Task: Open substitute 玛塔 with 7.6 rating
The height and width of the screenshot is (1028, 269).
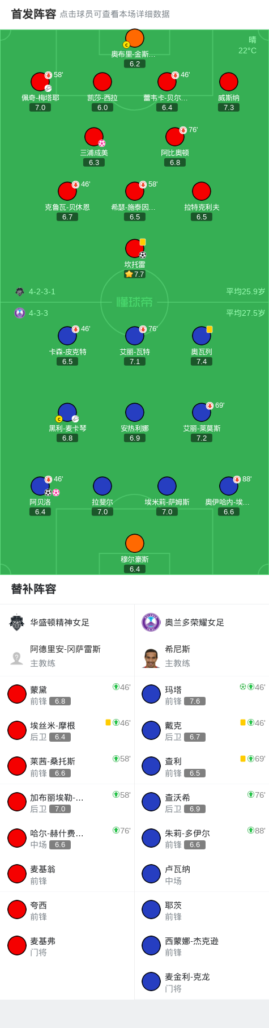Action: click(x=202, y=695)
